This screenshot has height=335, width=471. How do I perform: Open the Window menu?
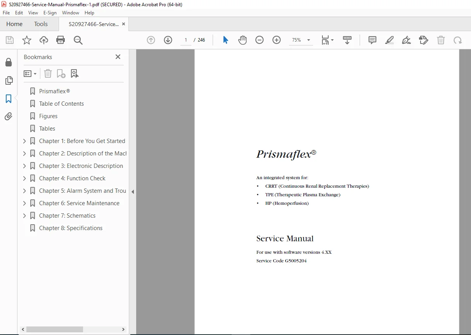(71, 13)
